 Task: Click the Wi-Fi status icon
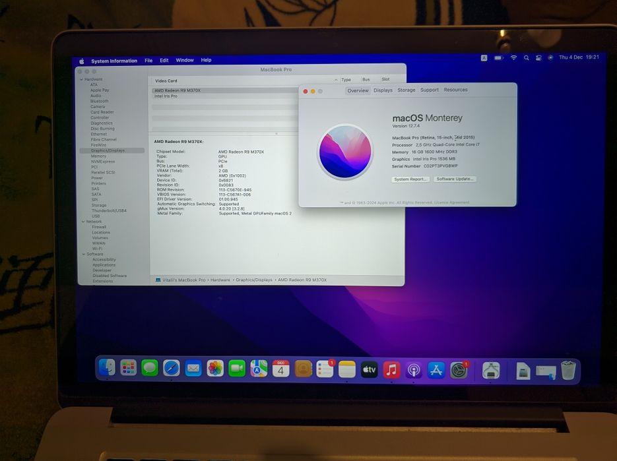513,58
